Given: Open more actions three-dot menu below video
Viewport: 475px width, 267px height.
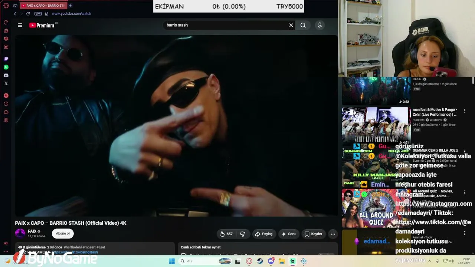Looking at the screenshot, I should coord(333,234).
